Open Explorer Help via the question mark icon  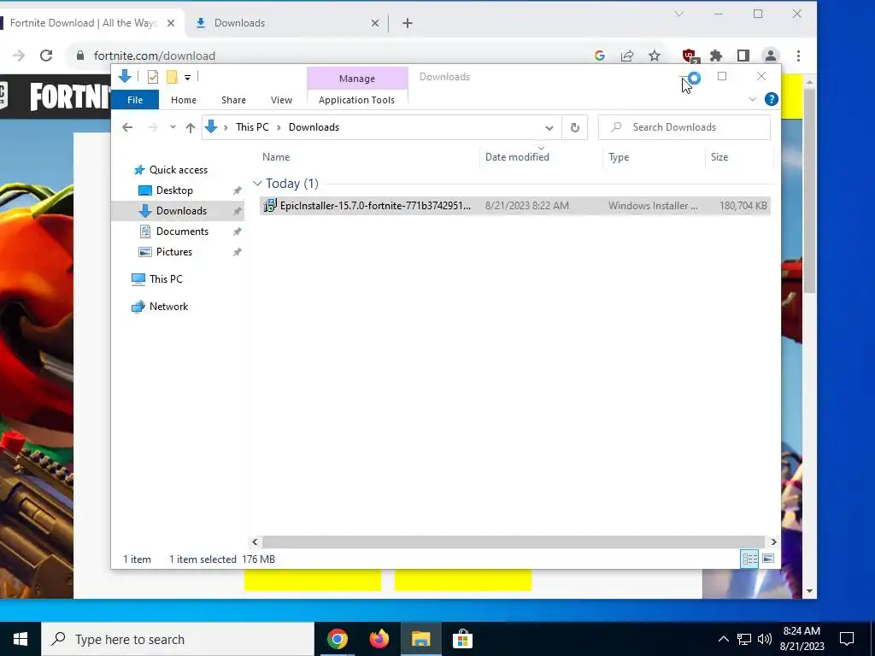coord(772,99)
